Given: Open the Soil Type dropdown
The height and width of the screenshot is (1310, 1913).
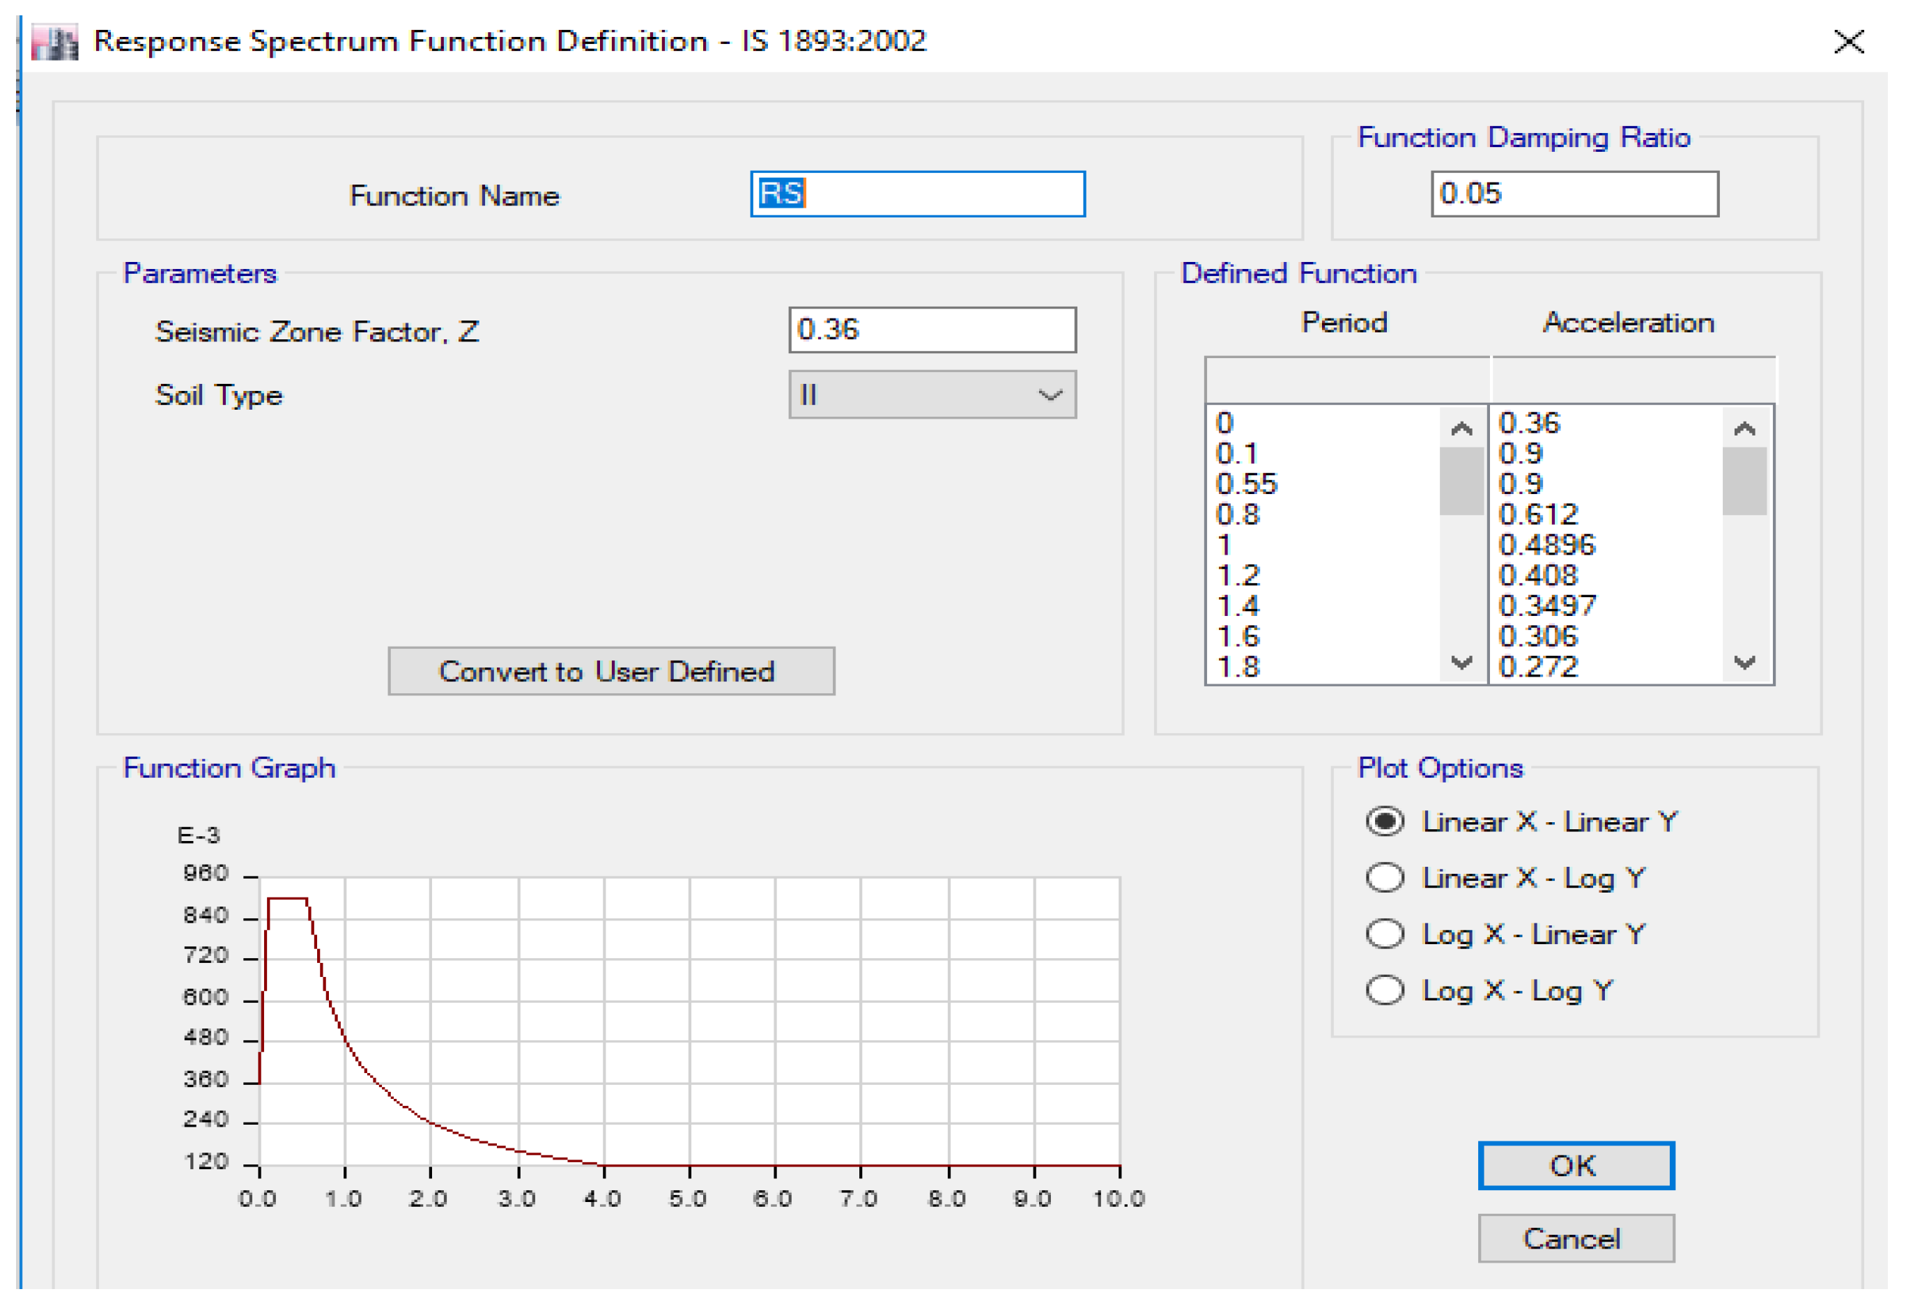Looking at the screenshot, I should click(x=932, y=395).
